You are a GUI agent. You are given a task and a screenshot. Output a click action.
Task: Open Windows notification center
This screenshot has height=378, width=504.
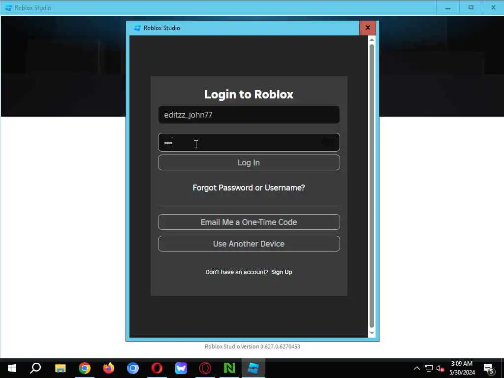coord(489,369)
